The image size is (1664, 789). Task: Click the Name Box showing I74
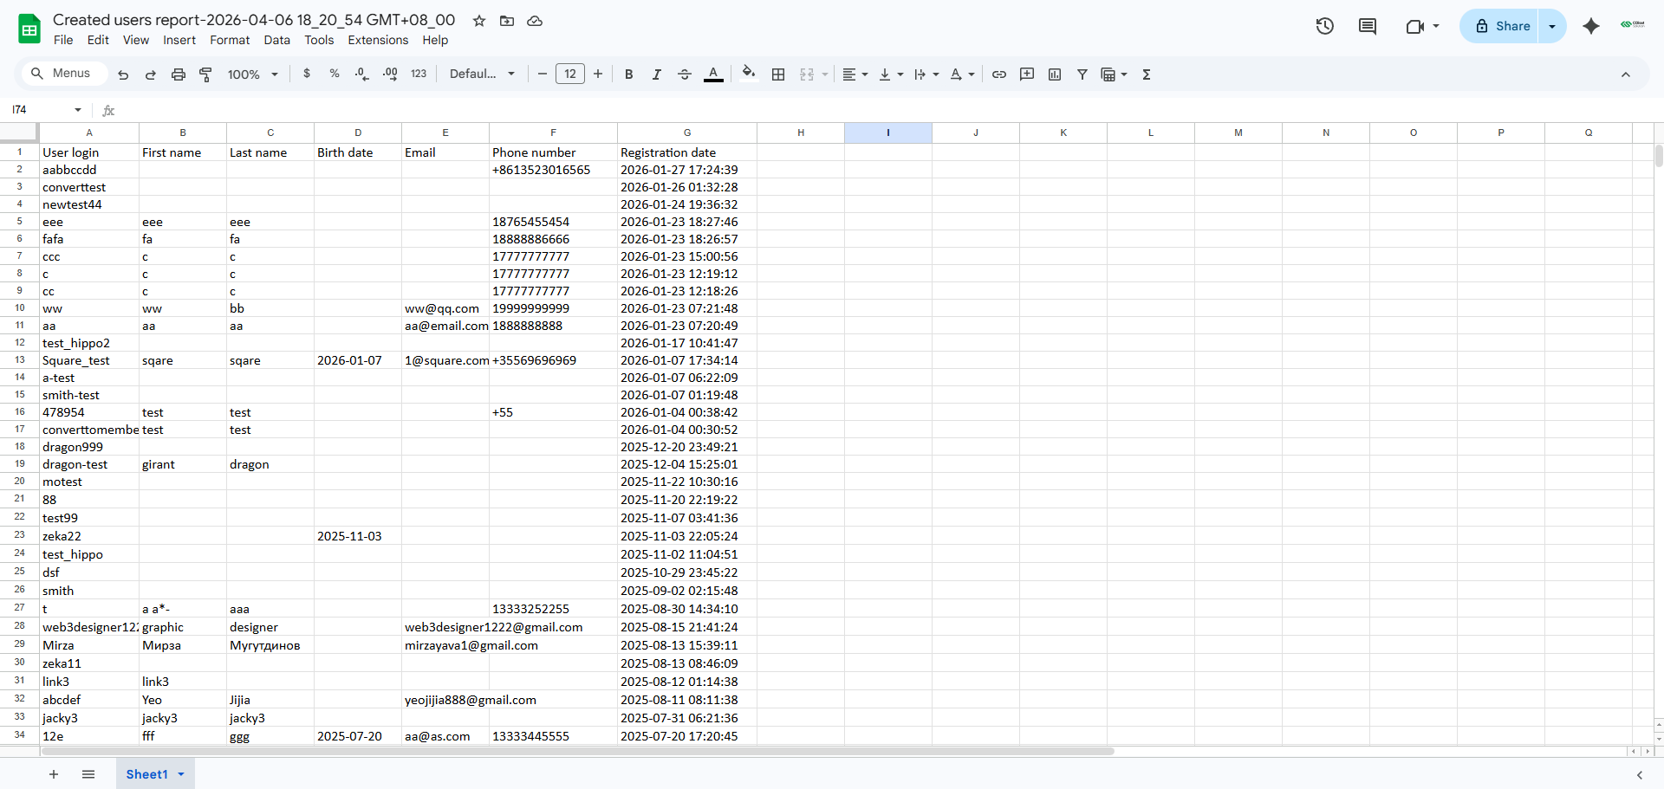pyautogui.click(x=43, y=110)
